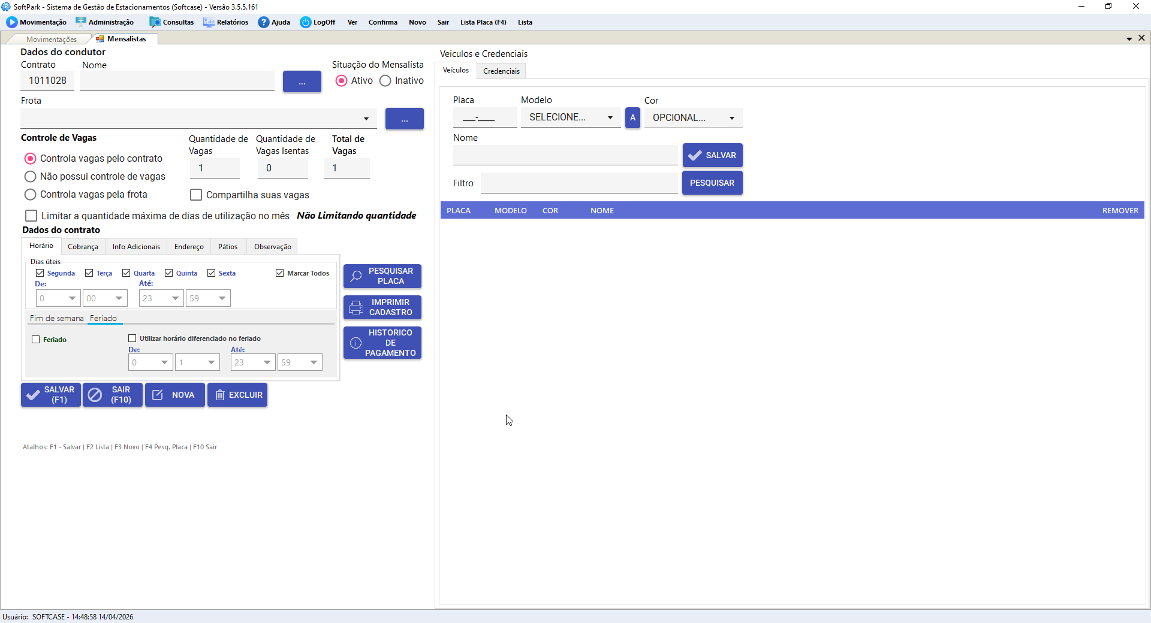Click edit icon on NOVA button
The height and width of the screenshot is (623, 1151).
point(158,395)
